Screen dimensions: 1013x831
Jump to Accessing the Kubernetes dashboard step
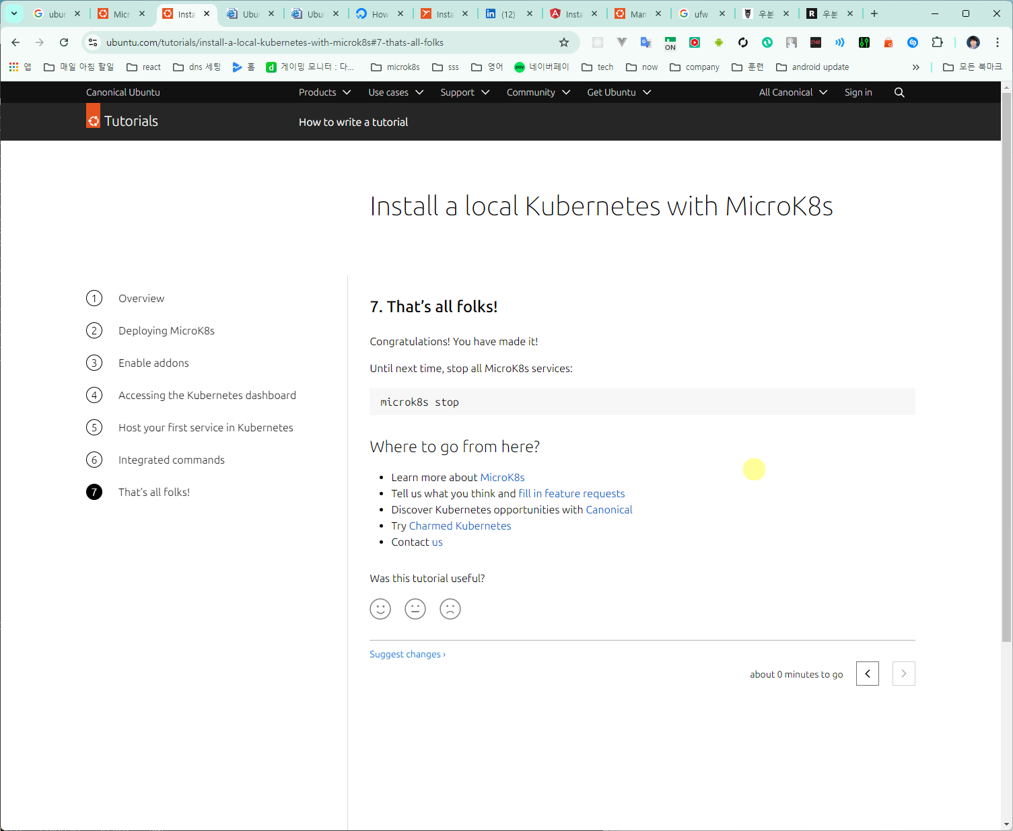coord(207,395)
